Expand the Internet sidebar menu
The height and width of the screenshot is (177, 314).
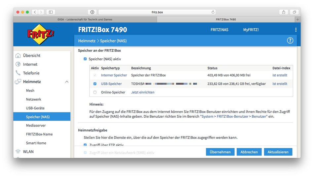(x=30, y=64)
